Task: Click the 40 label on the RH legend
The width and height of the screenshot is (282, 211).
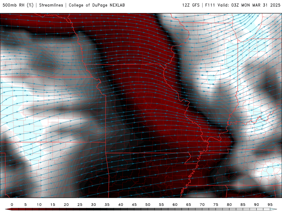Action: point(121,205)
